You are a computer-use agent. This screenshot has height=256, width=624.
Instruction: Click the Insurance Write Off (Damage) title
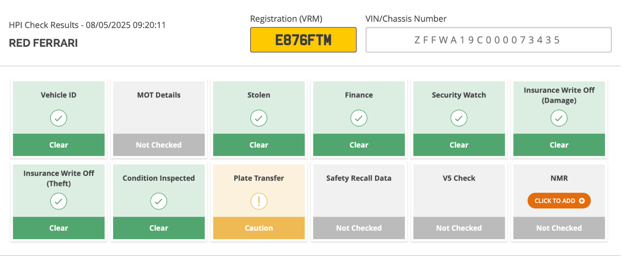(559, 95)
